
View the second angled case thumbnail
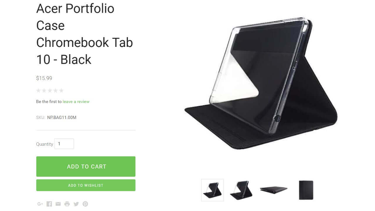click(241, 190)
